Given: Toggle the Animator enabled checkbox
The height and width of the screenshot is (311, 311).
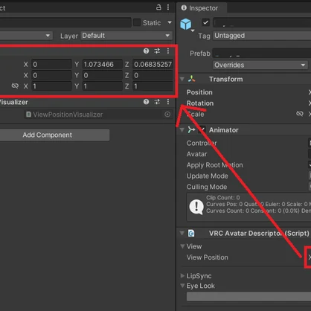Looking at the screenshot, I should point(202,129).
